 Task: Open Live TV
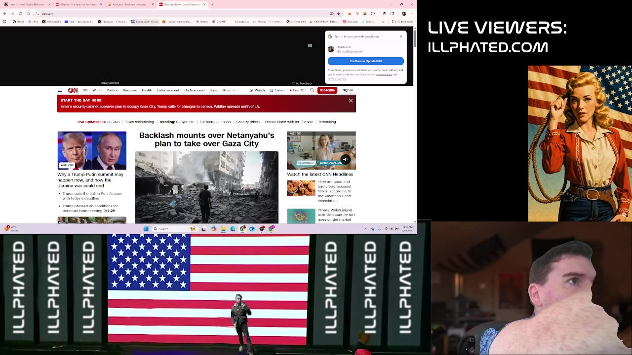pos(297,90)
